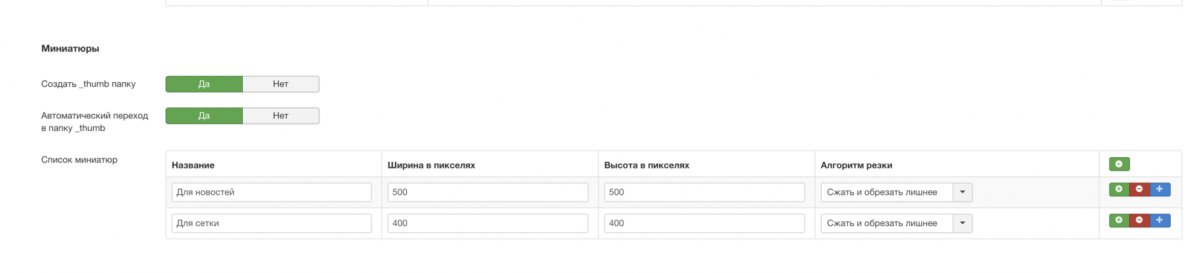Focus height field containing 500

click(704, 193)
